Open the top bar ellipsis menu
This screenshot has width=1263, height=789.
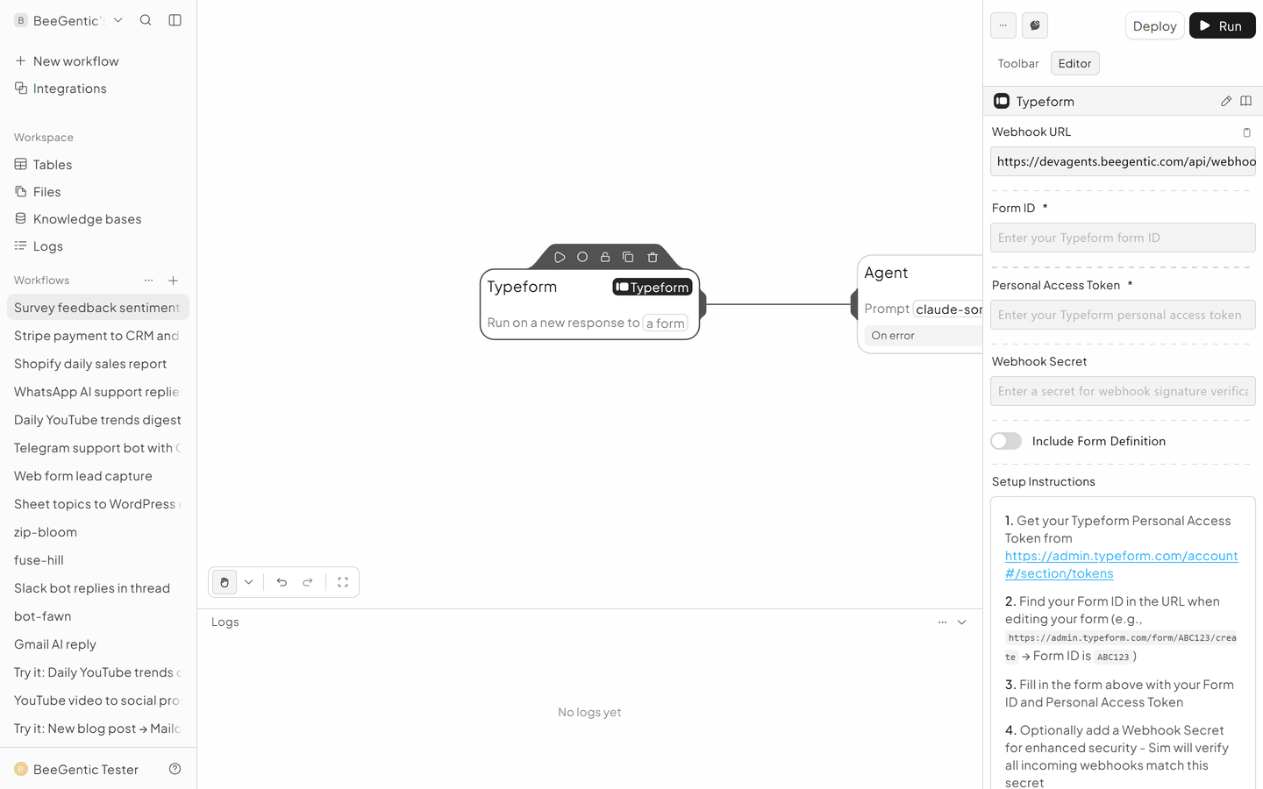(x=1003, y=25)
